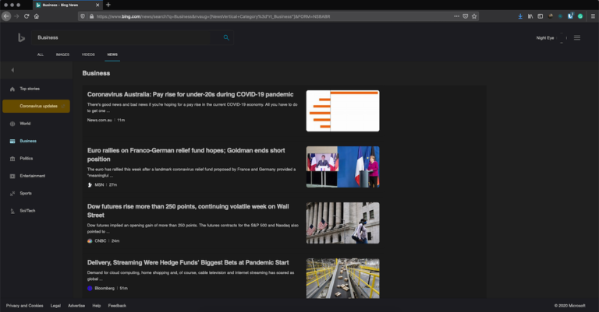Switch to the ALL search tab
The image size is (599, 312).
(x=40, y=54)
